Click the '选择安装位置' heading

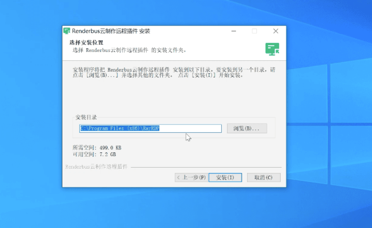tap(86, 43)
